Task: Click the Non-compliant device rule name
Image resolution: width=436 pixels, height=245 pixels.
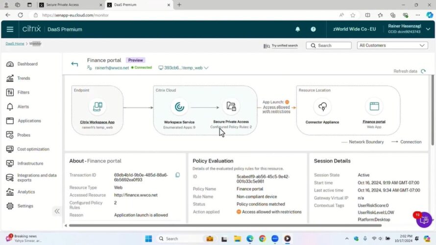Action: click(x=257, y=196)
